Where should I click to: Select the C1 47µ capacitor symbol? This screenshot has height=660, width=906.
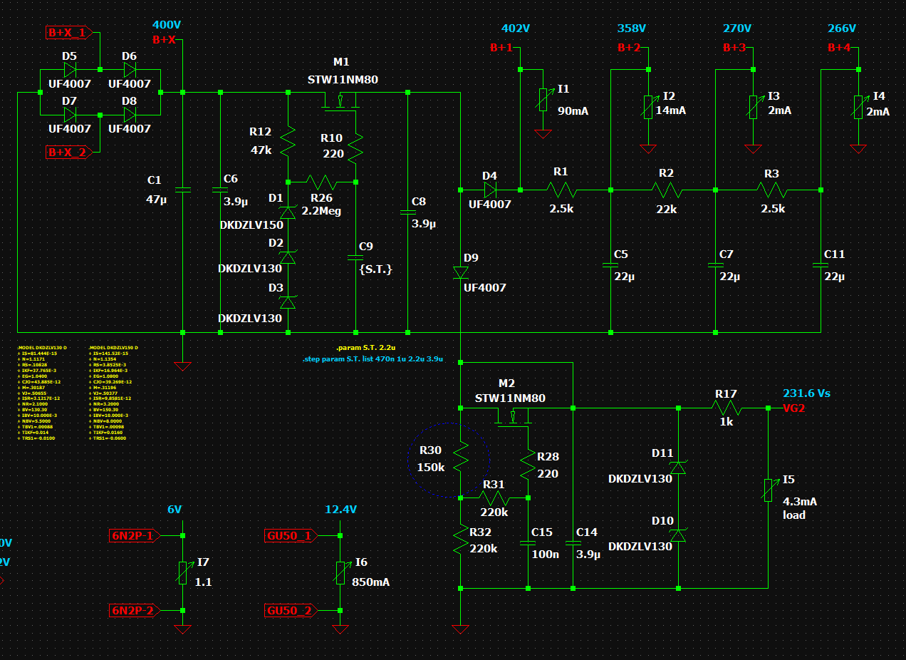(x=183, y=190)
